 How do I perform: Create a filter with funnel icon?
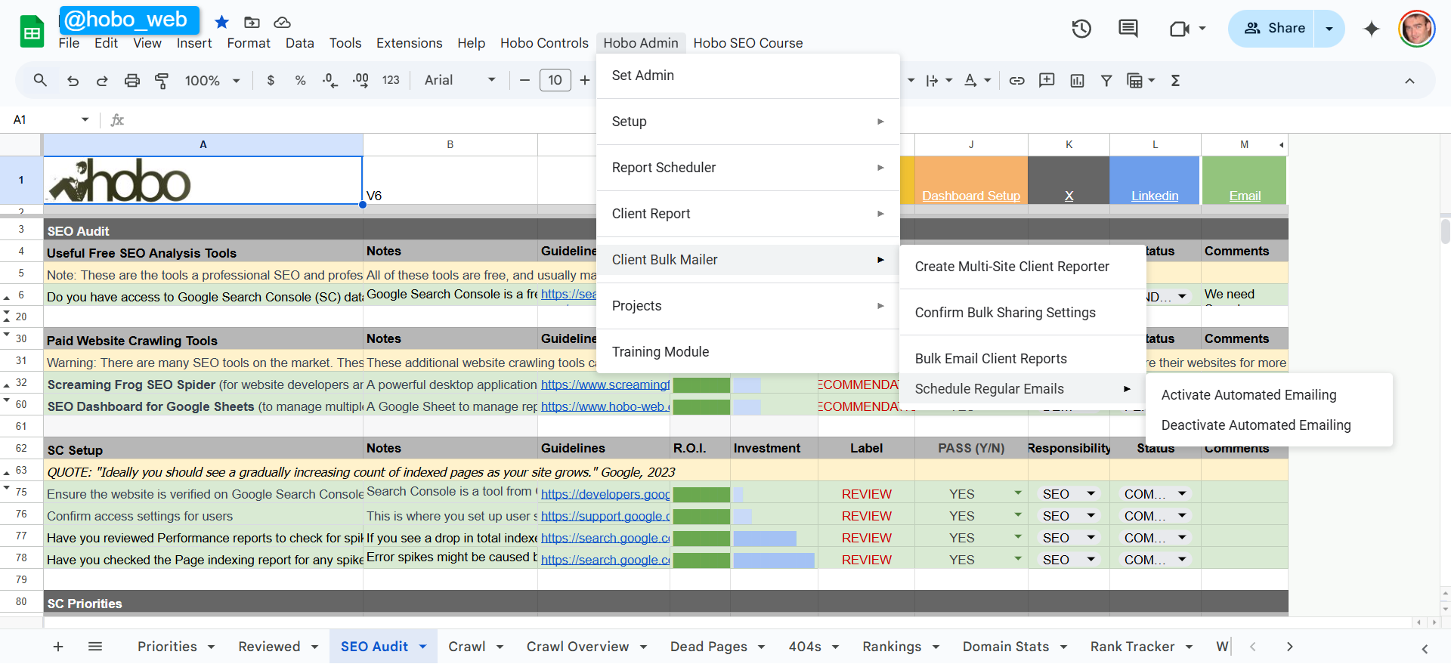[1106, 80]
